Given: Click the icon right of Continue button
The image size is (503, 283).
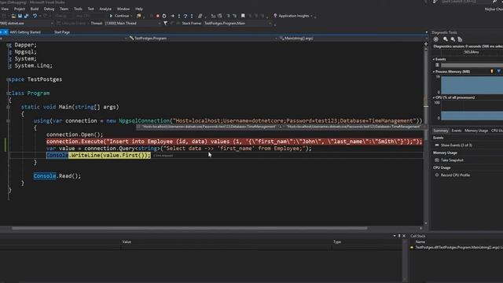Looking at the screenshot, I should pos(139,16).
